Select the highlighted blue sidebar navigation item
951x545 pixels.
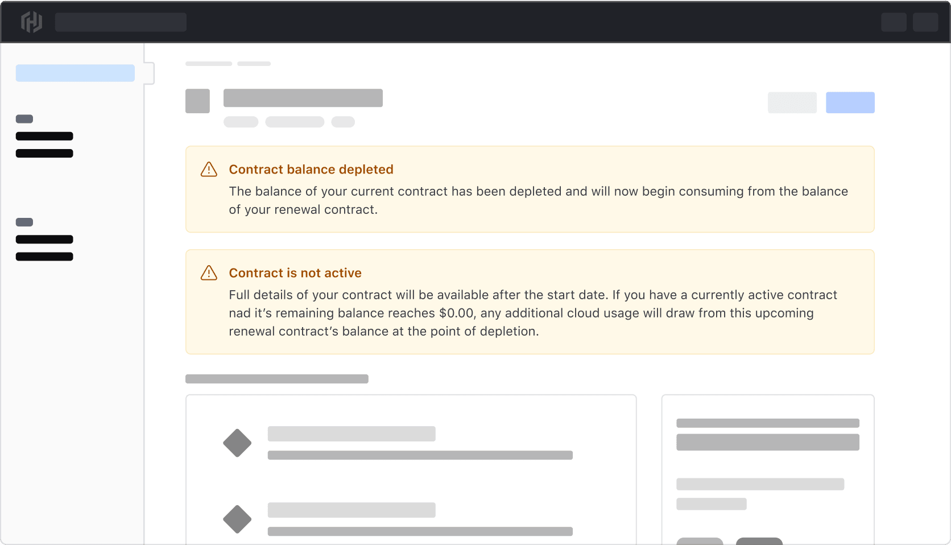[x=75, y=73]
